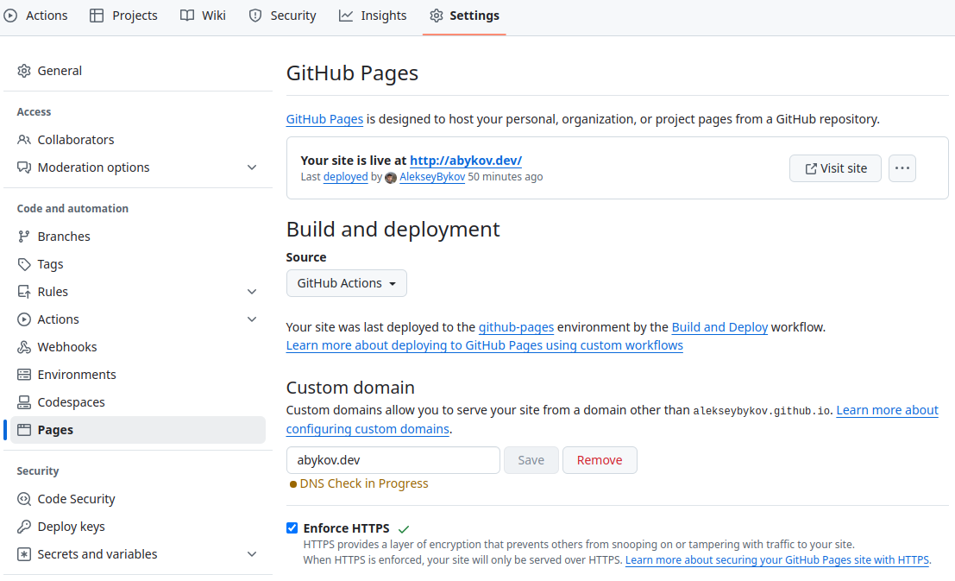Click the Environments server icon
Image resolution: width=955 pixels, height=581 pixels.
pos(24,375)
